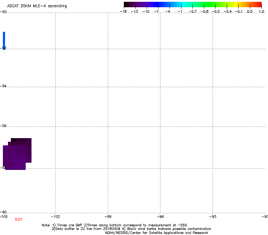Click the 1.0 color scale value

(261, 12)
